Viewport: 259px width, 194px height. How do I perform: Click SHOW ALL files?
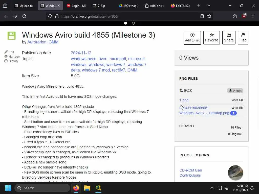pos(187,126)
